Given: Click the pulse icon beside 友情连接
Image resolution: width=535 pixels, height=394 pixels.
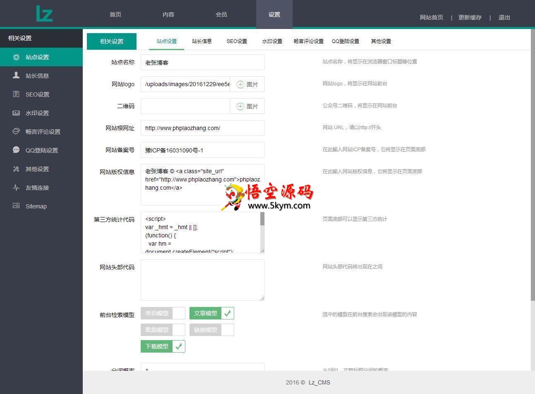Looking at the screenshot, I should (16, 187).
